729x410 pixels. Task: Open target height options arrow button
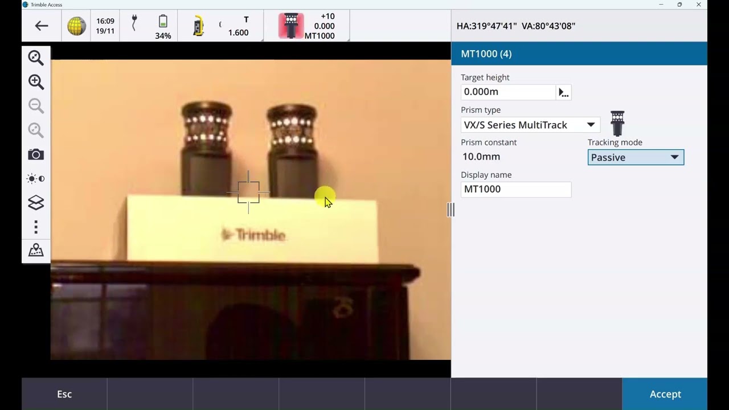coord(564,92)
